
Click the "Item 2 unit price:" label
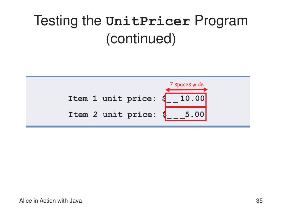112,115
